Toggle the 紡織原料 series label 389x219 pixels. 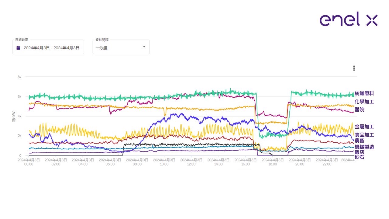[364, 94]
